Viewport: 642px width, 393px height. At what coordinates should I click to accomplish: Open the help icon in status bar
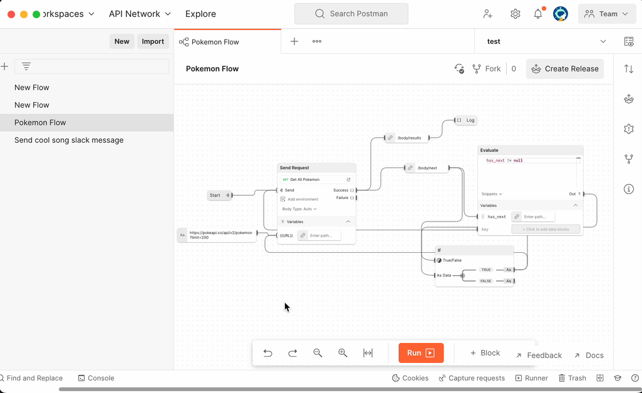(634, 378)
